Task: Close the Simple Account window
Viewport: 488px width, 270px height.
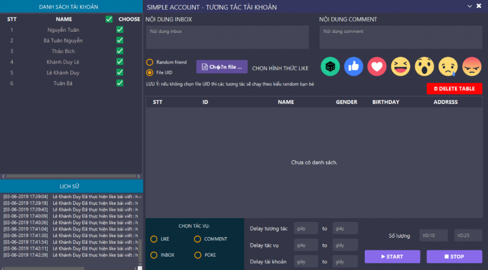Action: [479, 6]
